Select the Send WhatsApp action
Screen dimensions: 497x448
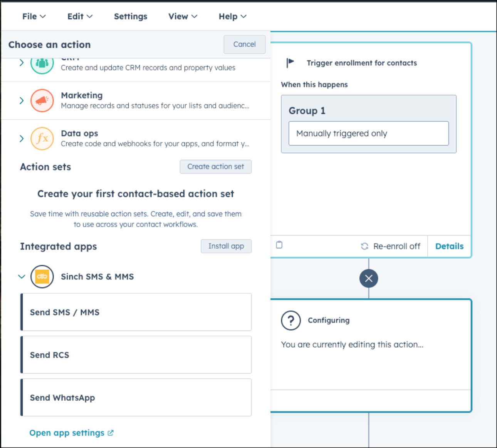pyautogui.click(x=136, y=397)
